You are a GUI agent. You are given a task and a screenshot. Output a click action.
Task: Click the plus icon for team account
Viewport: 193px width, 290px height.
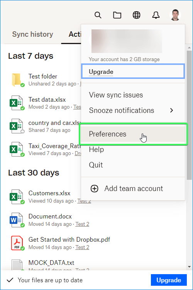[94, 189]
